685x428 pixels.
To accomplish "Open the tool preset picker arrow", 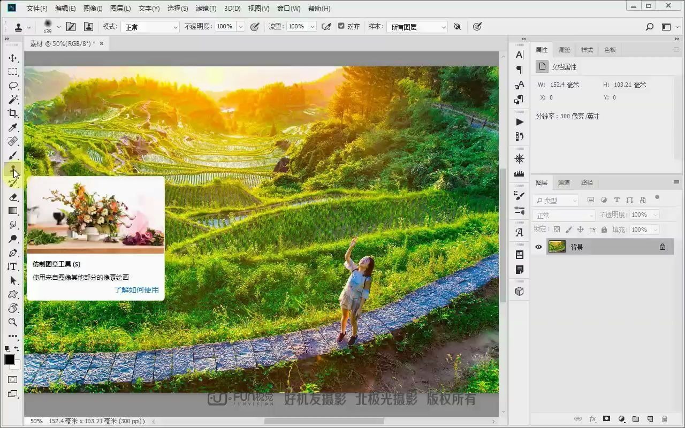I will pos(29,27).
